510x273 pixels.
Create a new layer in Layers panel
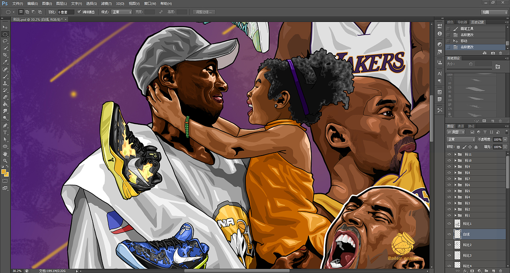point(494,271)
